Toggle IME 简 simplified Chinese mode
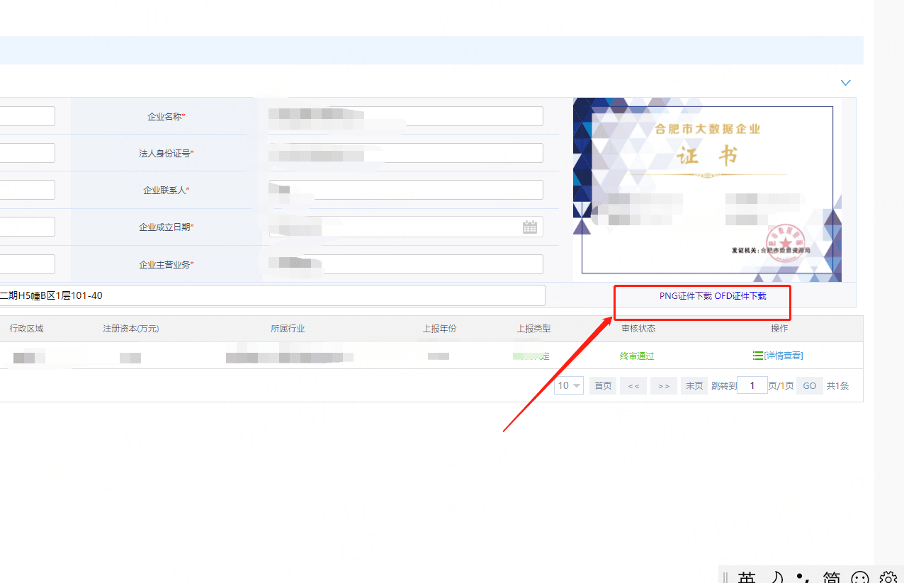The image size is (904, 583). 832,578
